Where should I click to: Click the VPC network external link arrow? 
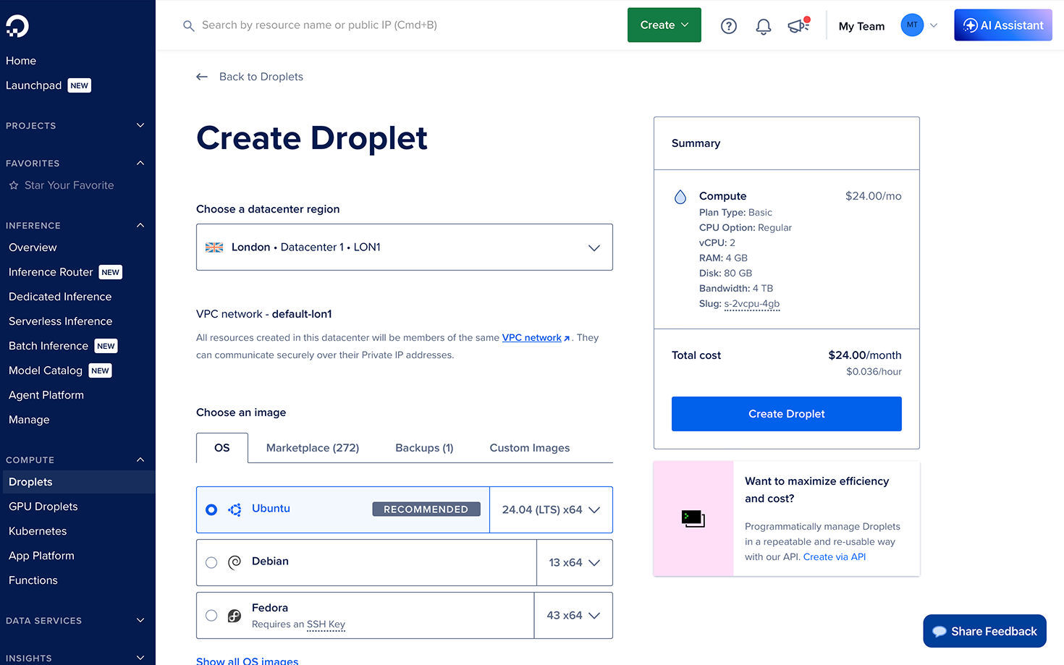tap(567, 338)
